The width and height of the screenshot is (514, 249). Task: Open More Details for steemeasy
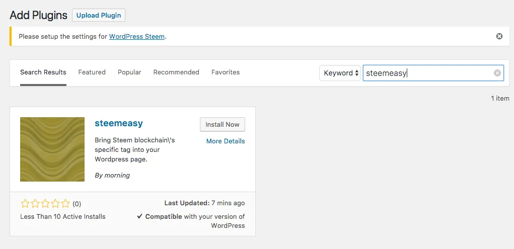click(x=226, y=141)
